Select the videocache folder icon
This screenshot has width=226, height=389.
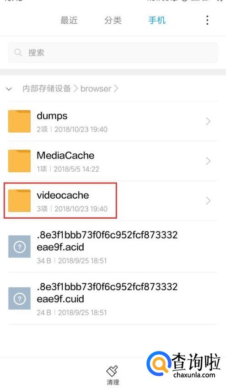(x=19, y=200)
